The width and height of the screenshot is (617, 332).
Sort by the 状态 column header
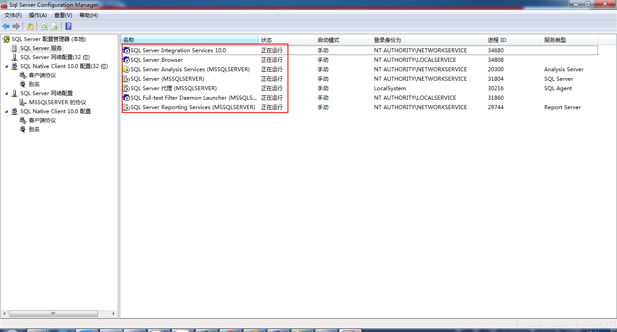(286, 40)
